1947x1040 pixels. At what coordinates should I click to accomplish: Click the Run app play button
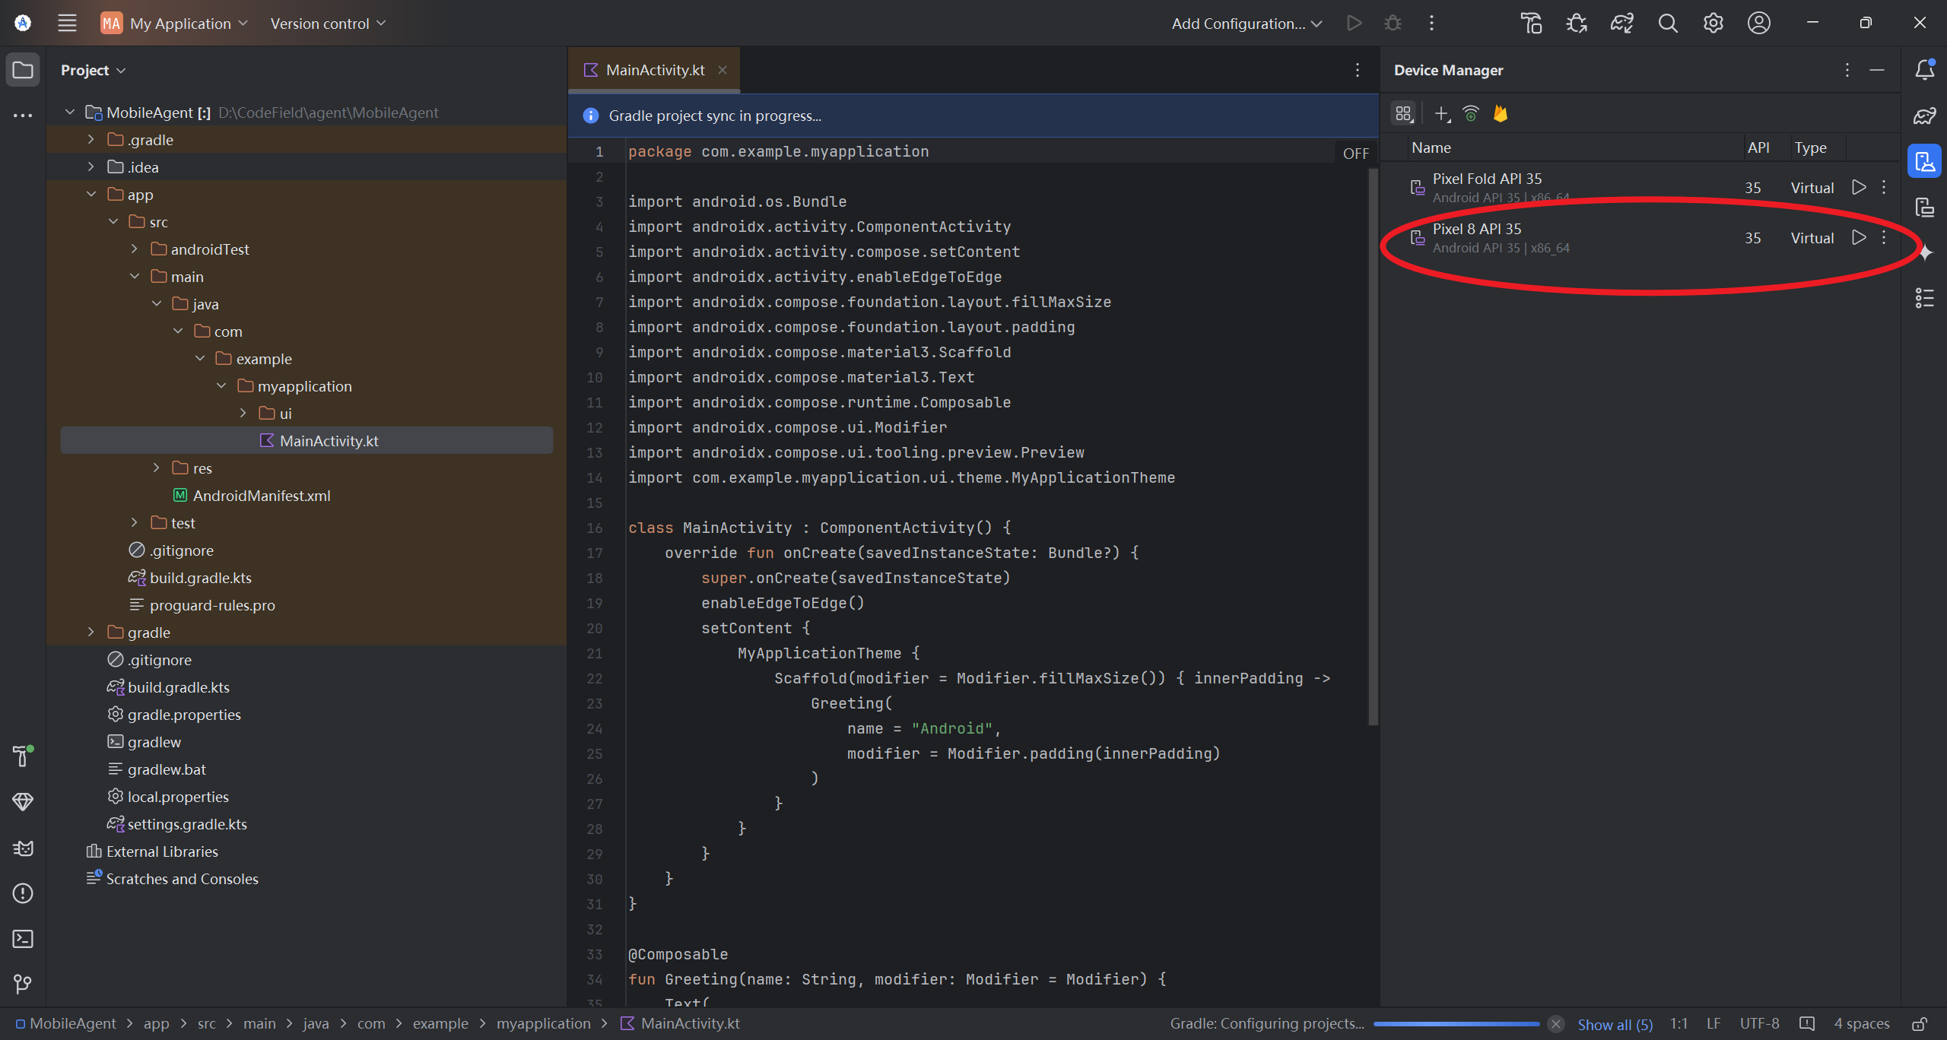pos(1354,23)
